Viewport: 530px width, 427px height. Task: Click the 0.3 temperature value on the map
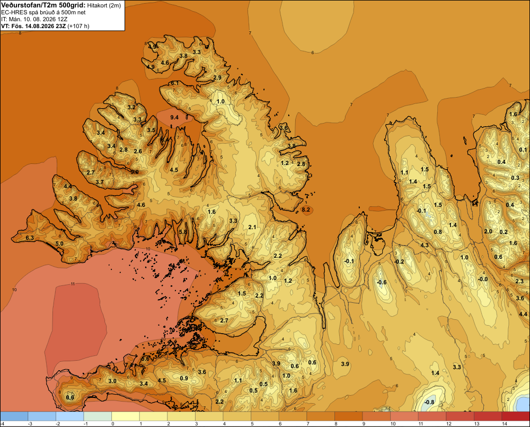tap(515, 178)
